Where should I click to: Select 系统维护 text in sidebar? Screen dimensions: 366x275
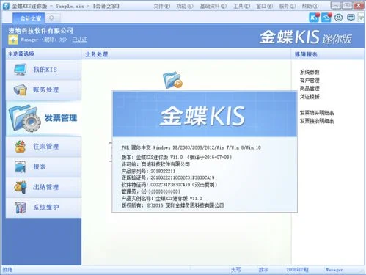pyautogui.click(x=45, y=208)
